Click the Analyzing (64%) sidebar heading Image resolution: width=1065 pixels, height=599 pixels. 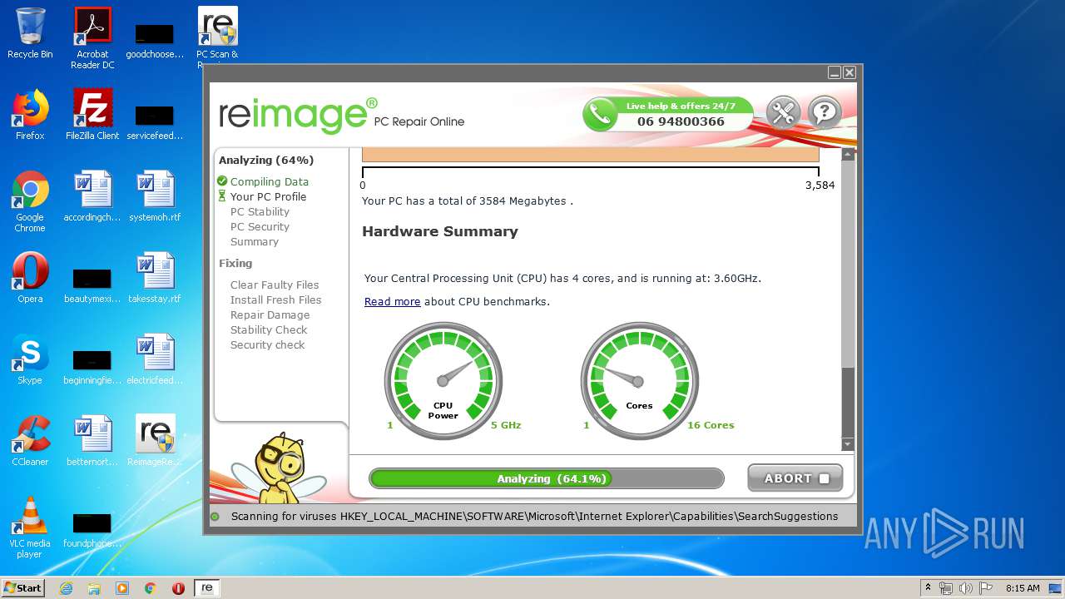point(266,160)
